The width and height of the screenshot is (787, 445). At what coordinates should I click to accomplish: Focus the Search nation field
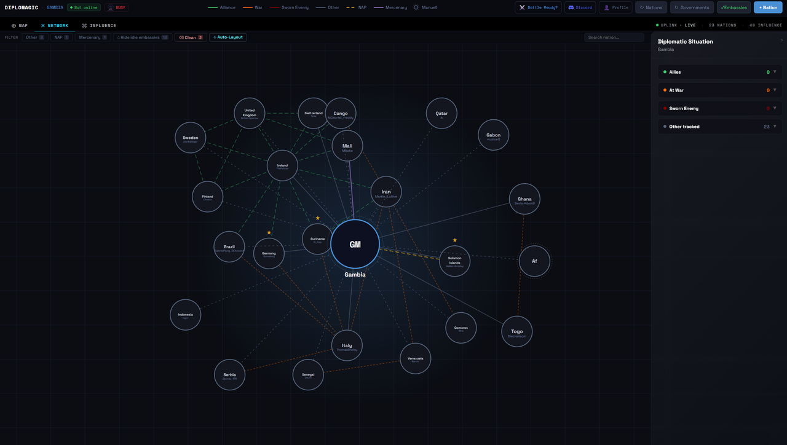(x=614, y=37)
